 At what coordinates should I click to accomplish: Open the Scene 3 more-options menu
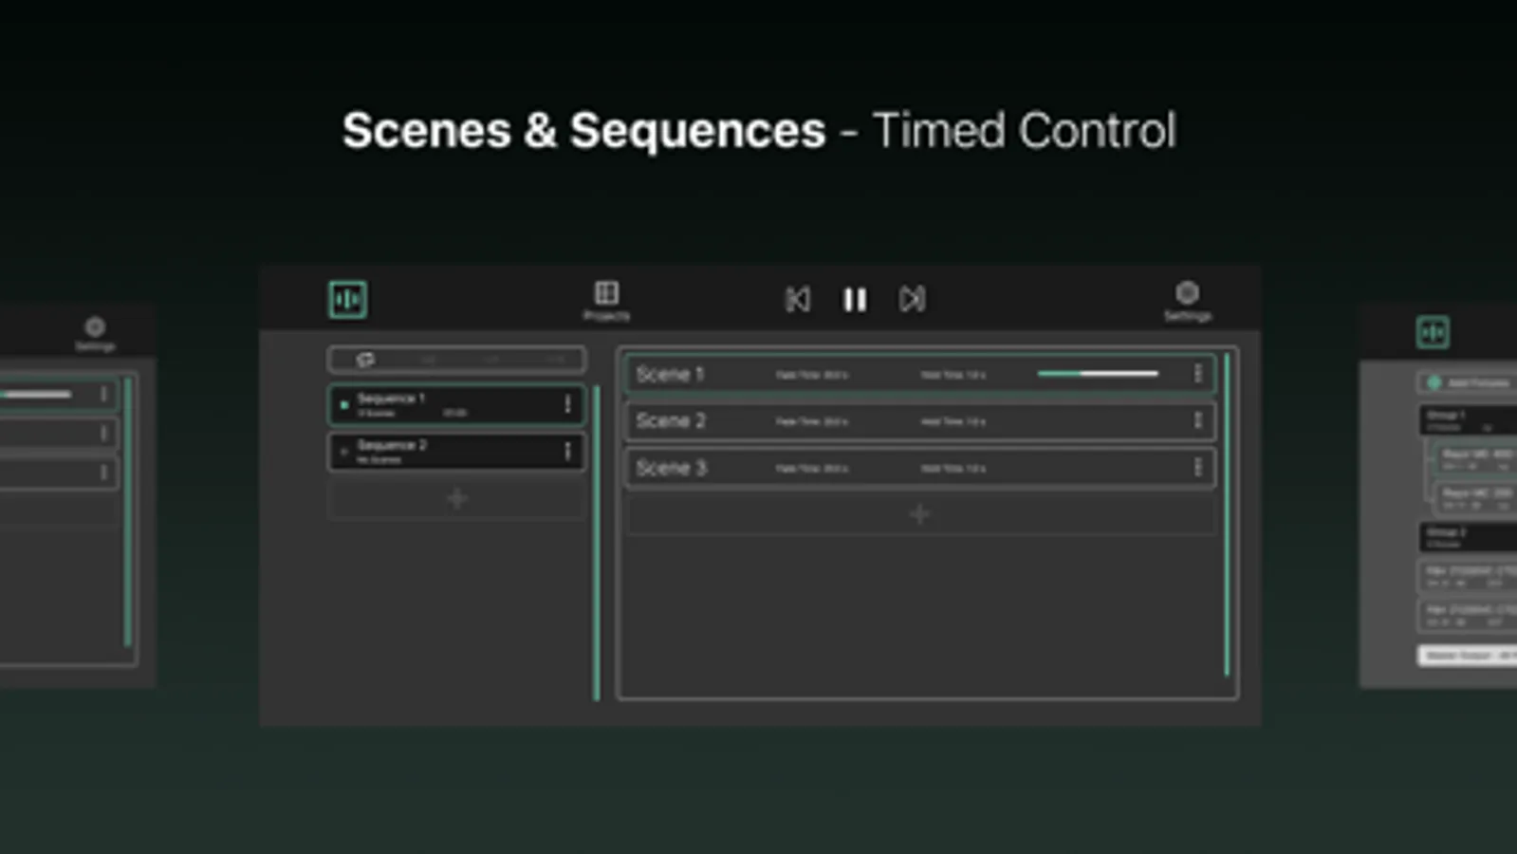tap(1198, 467)
